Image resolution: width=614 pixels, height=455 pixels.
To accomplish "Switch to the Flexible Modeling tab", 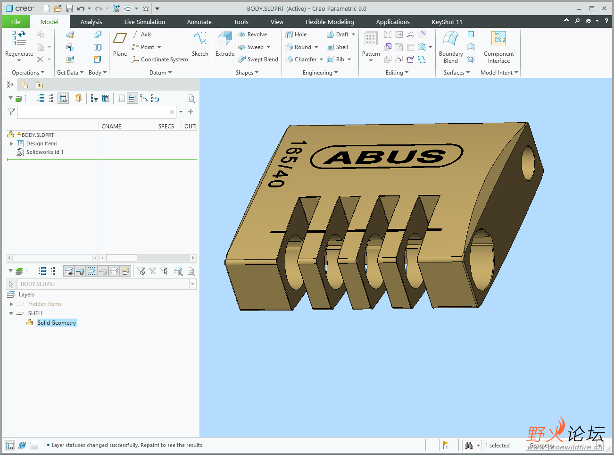I will pos(330,22).
